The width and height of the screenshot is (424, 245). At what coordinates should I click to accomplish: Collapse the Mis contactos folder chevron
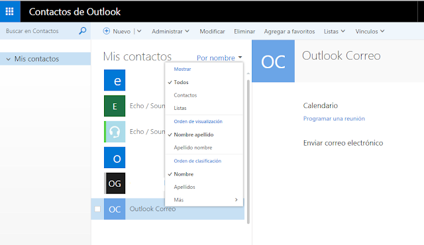[9, 59]
